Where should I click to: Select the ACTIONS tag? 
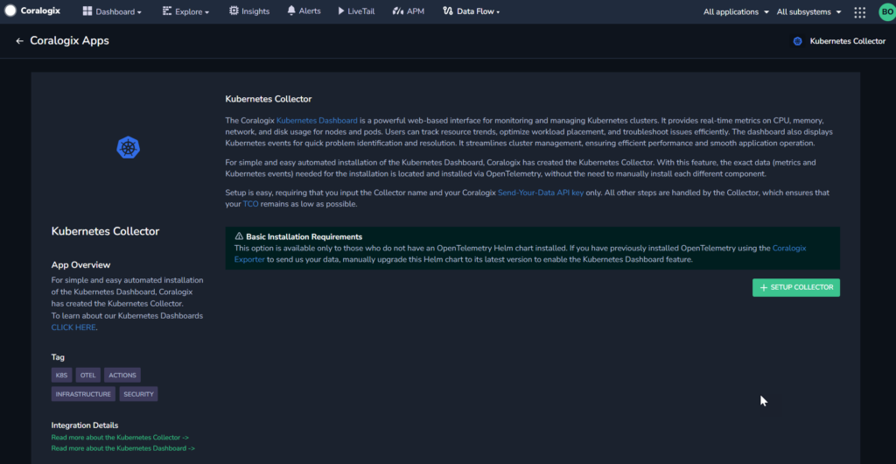click(122, 376)
